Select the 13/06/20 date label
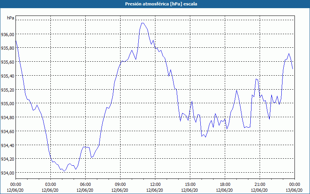310x194 pixels. pos(294,190)
